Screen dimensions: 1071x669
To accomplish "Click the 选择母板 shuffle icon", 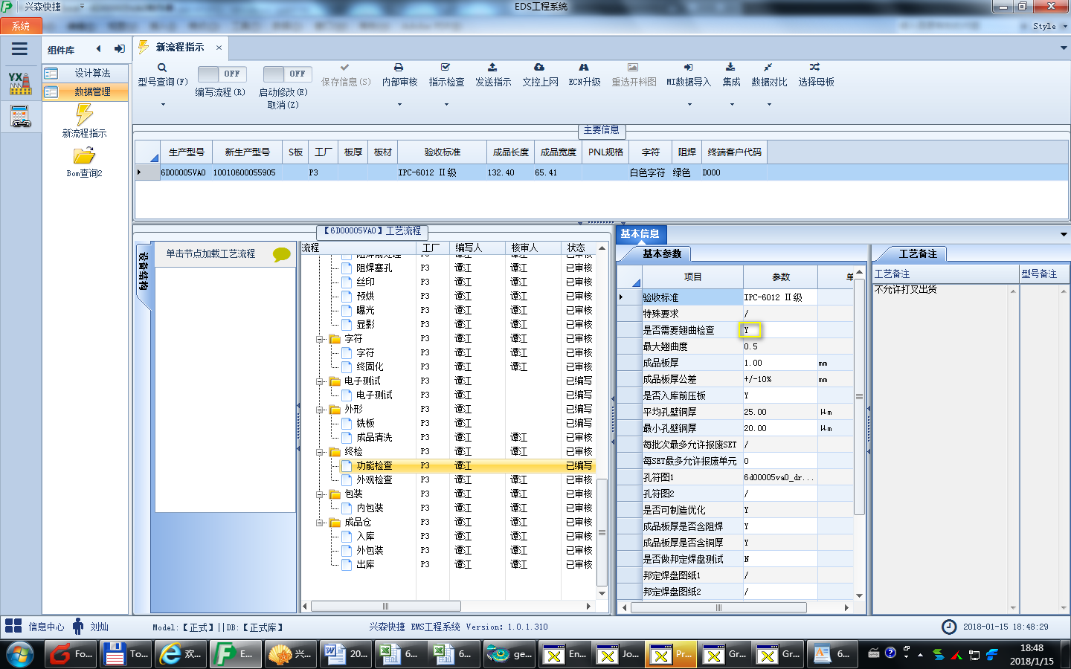I will (x=815, y=68).
